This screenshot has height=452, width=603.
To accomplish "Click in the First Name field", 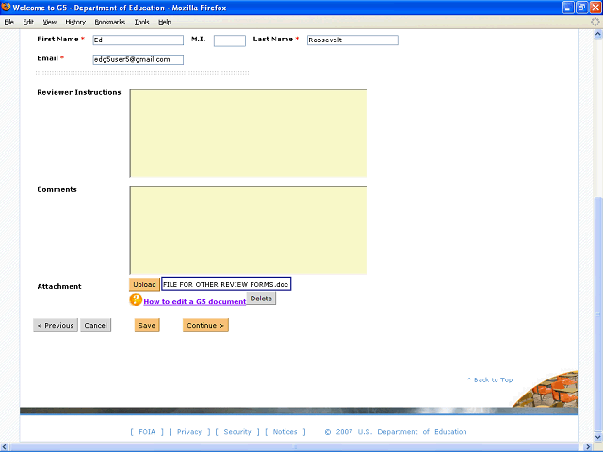I will pyautogui.click(x=139, y=40).
